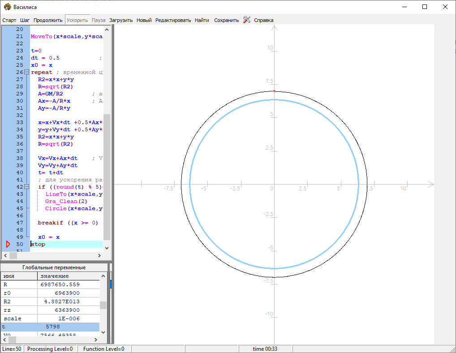Screen dimensions: 456x353
Task: Collapse the if block at line 42
Action: [26, 187]
